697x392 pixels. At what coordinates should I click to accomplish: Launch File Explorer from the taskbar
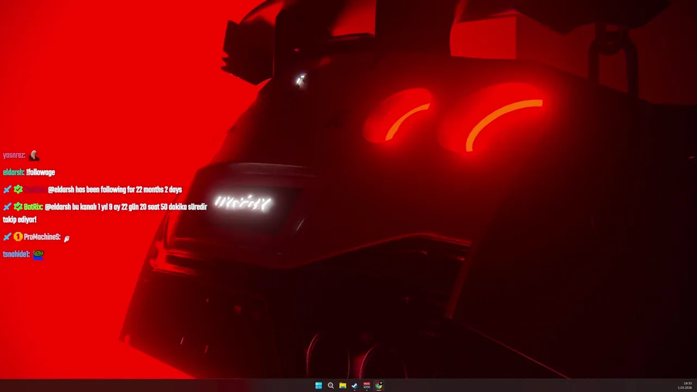tap(343, 385)
